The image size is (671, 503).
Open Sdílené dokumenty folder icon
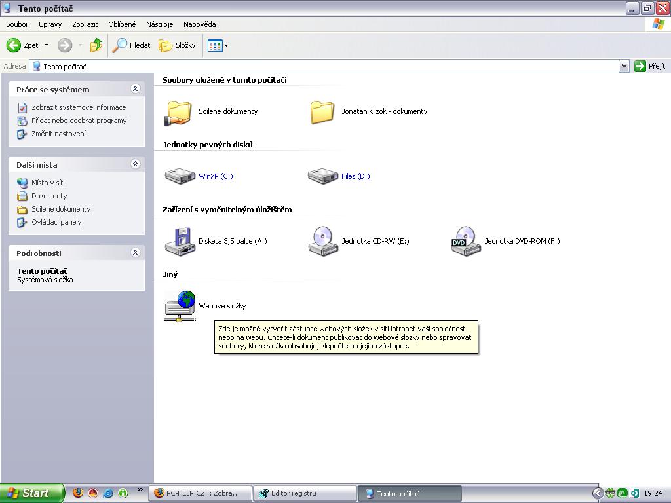coord(180,112)
